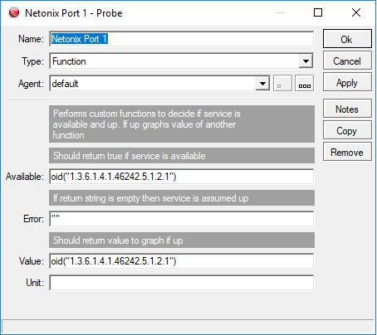Focus the empty Unit input field
This screenshot has width=377, height=335.
182,283
